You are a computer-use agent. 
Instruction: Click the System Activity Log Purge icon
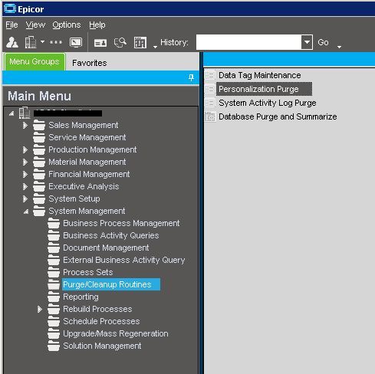(210, 103)
